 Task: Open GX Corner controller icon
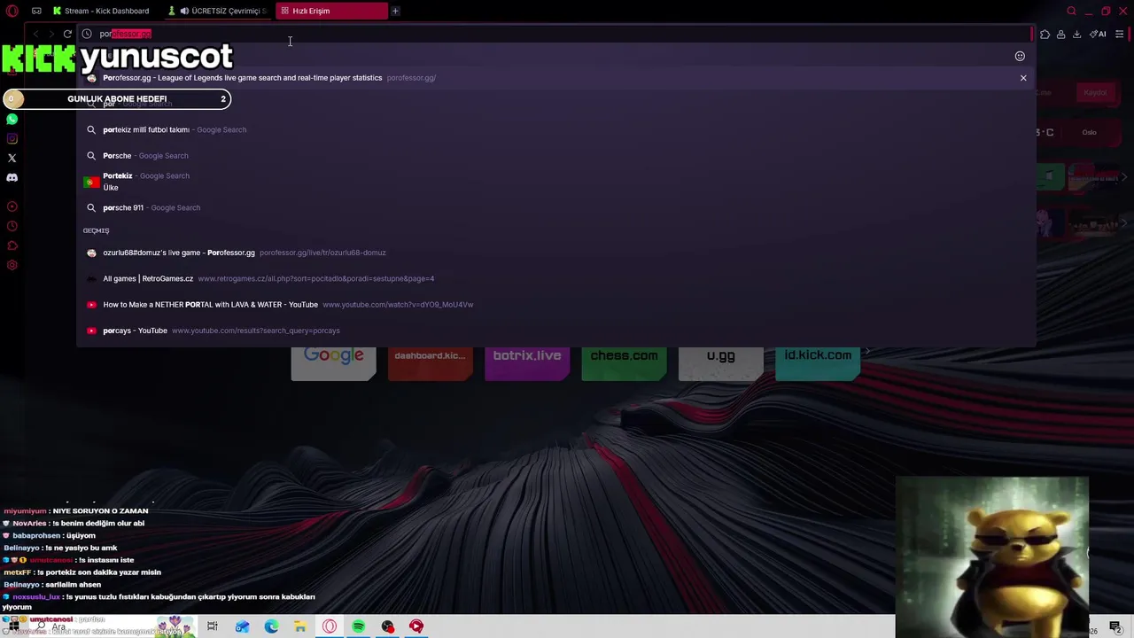pos(36,11)
